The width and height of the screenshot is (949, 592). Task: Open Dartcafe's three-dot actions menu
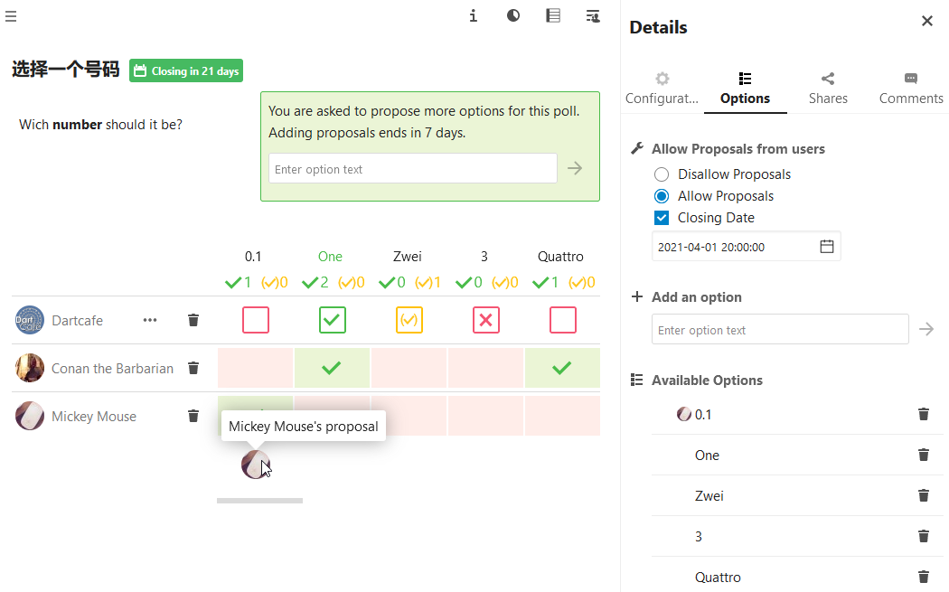click(x=150, y=320)
